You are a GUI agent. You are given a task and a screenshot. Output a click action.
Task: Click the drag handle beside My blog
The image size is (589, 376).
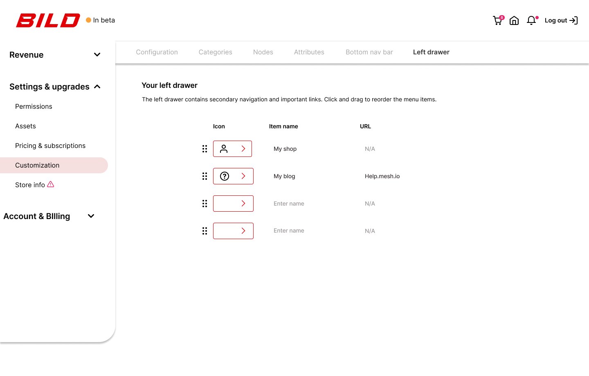tap(205, 176)
